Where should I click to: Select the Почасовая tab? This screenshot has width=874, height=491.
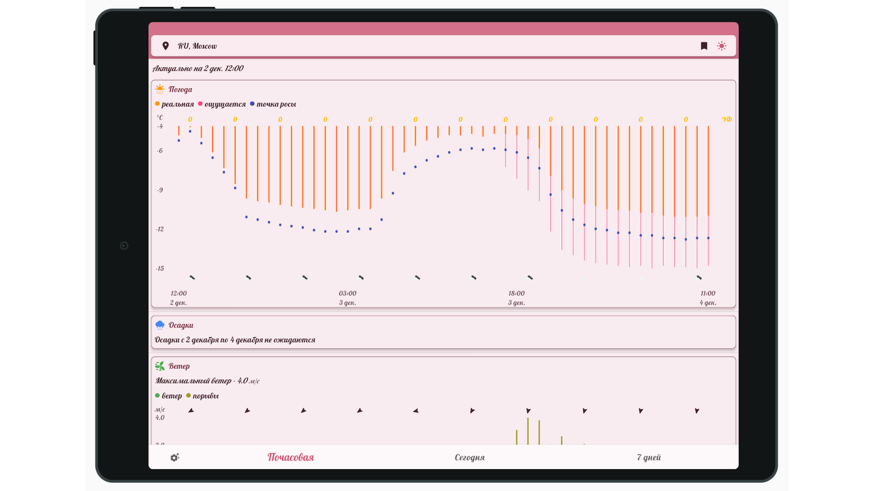tap(290, 457)
